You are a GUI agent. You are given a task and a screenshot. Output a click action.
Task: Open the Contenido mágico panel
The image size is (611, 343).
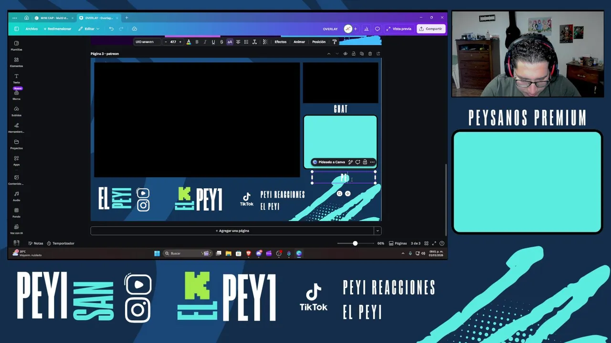pyautogui.click(x=16, y=179)
